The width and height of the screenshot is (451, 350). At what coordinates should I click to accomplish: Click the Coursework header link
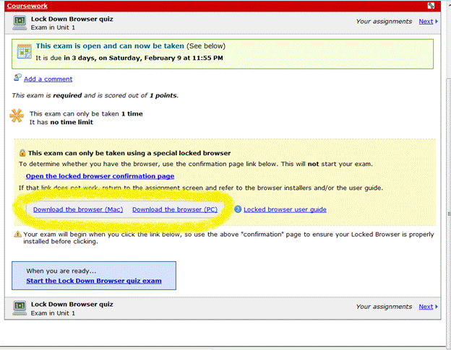click(27, 6)
